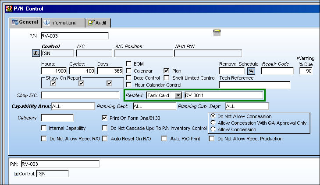Toggle Show On Report for Cycles
Image resolution: width=320 pixels, height=185 pixels.
[81, 83]
